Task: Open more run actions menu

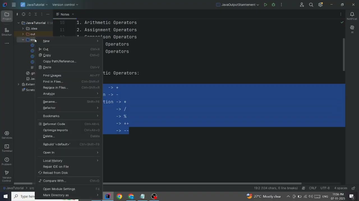Action: 281,5
